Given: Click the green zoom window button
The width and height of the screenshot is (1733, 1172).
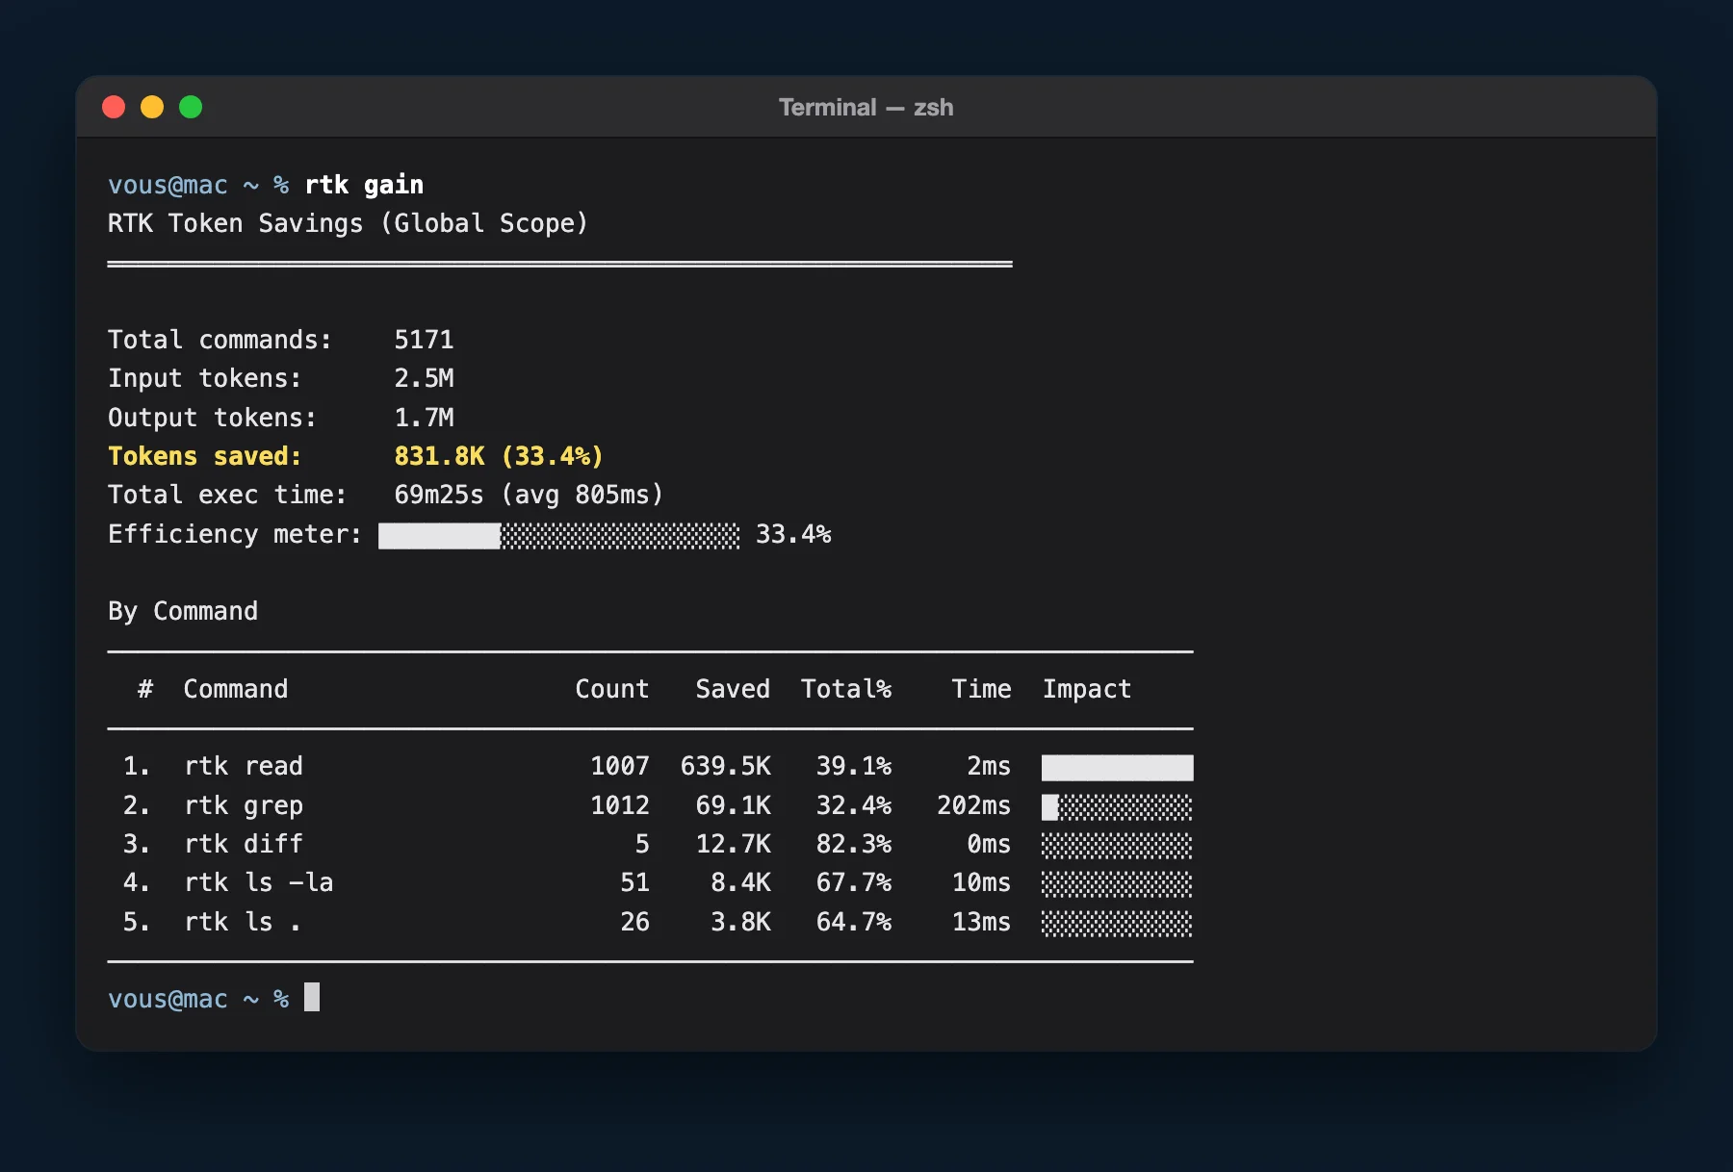Looking at the screenshot, I should click(191, 107).
